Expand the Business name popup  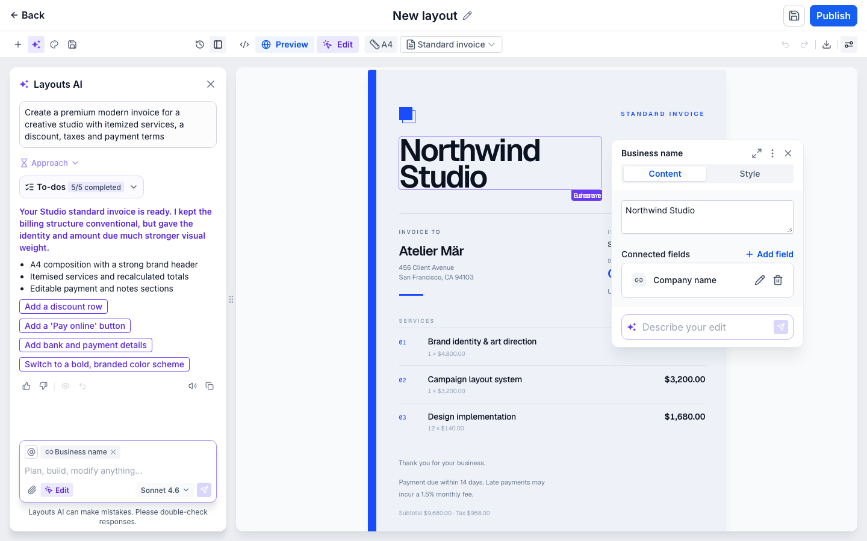click(x=757, y=153)
